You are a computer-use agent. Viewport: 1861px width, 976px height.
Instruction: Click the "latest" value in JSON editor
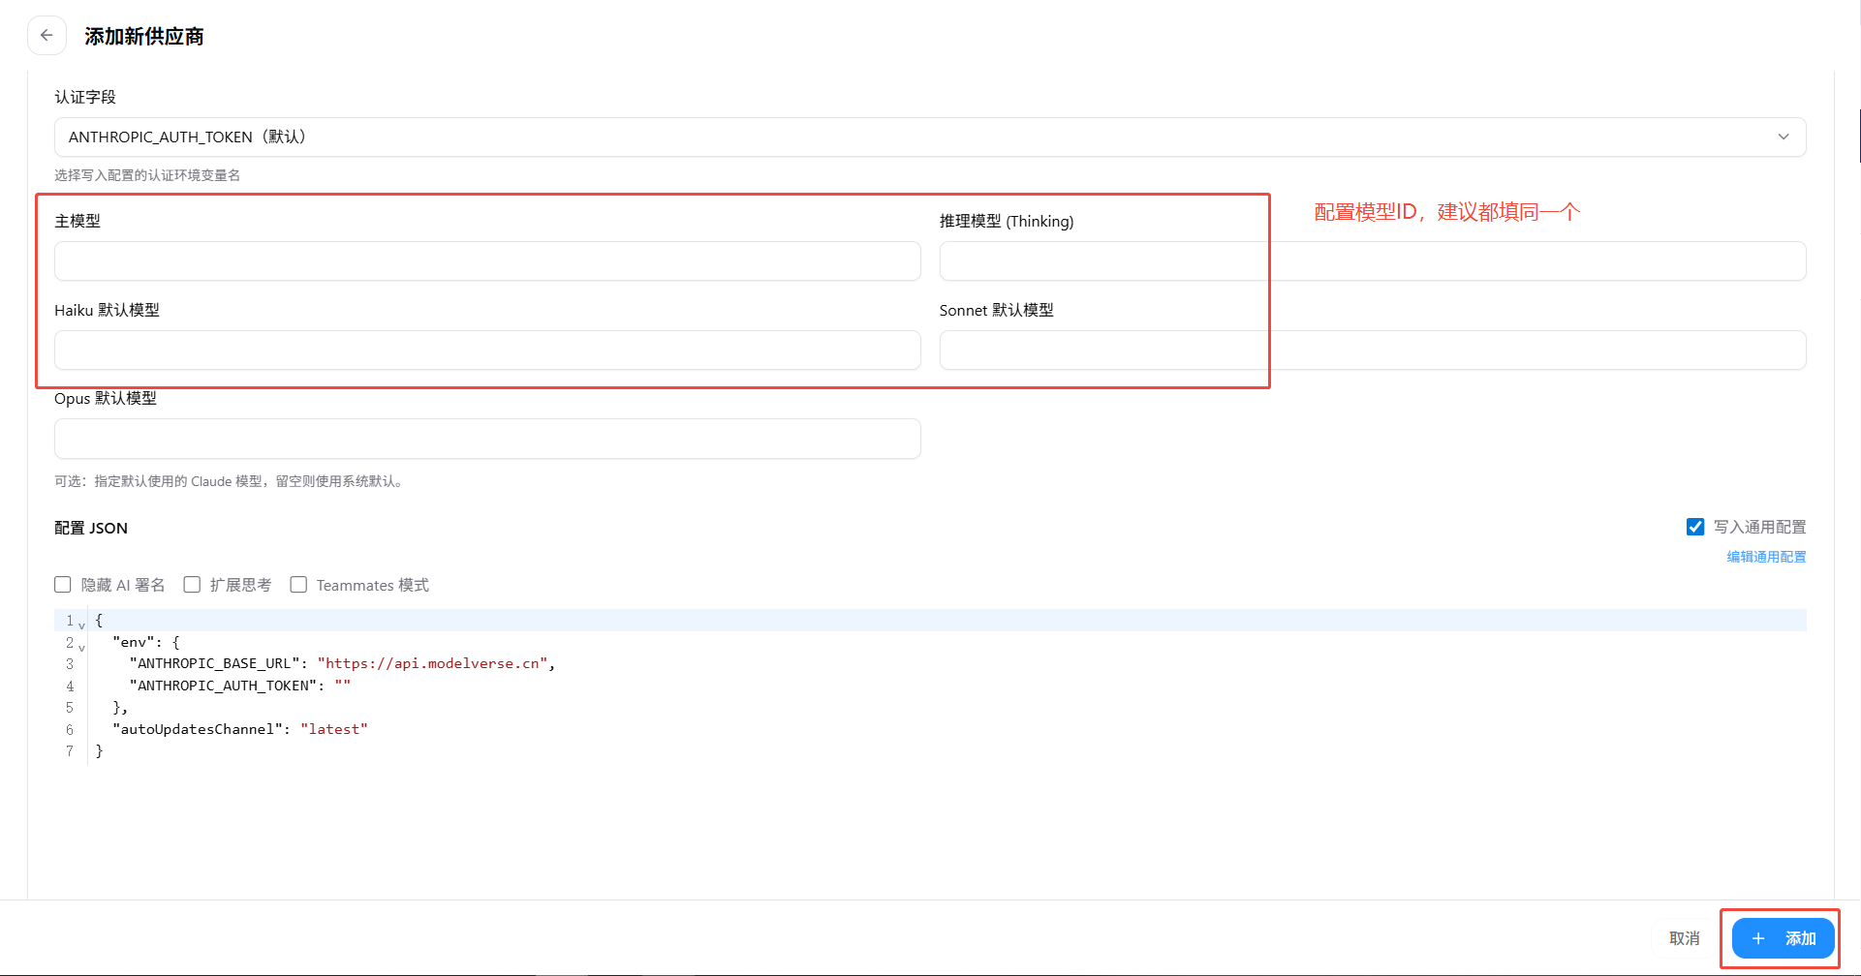coord(334,729)
